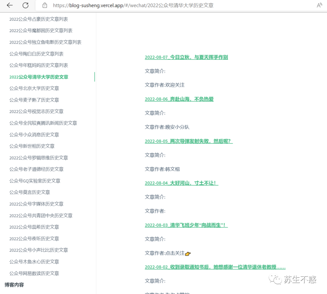Open the 2022-08-05 导弹发射失败 article
The width and height of the screenshot is (327, 294).
[x=189, y=141]
